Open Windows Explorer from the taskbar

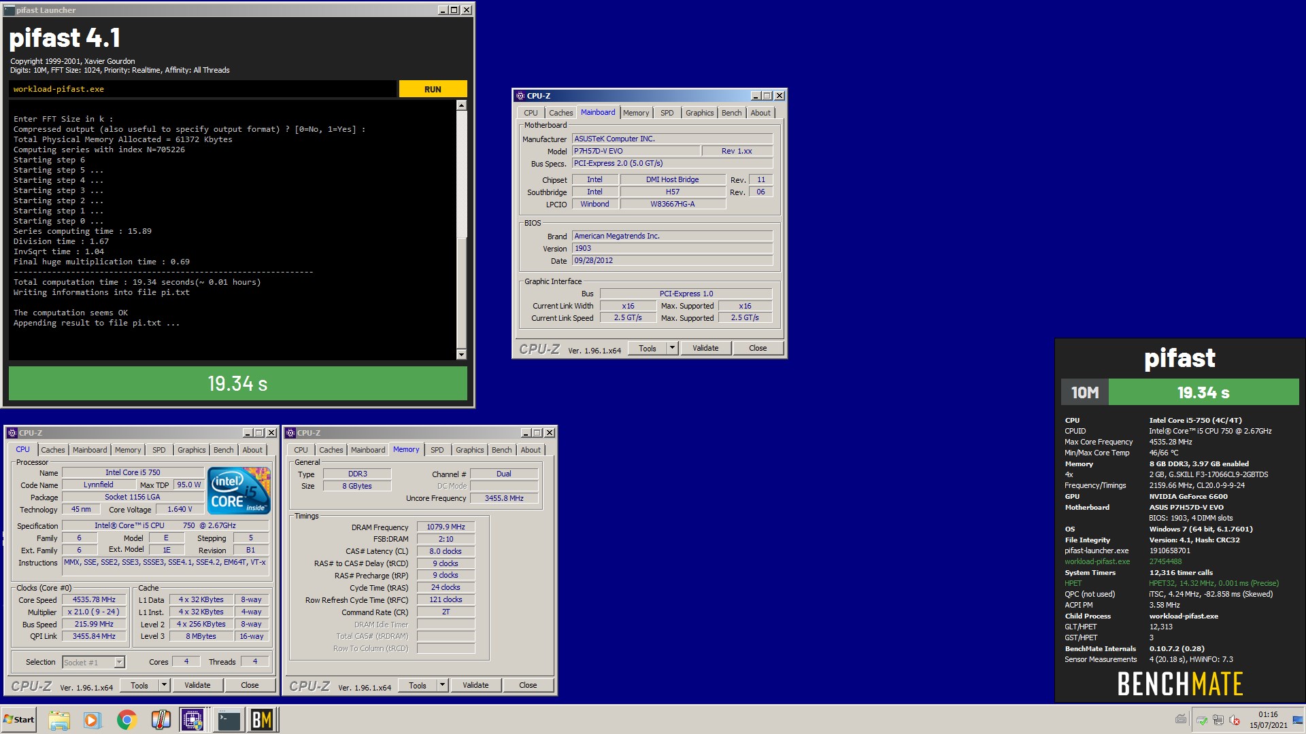coord(59,720)
